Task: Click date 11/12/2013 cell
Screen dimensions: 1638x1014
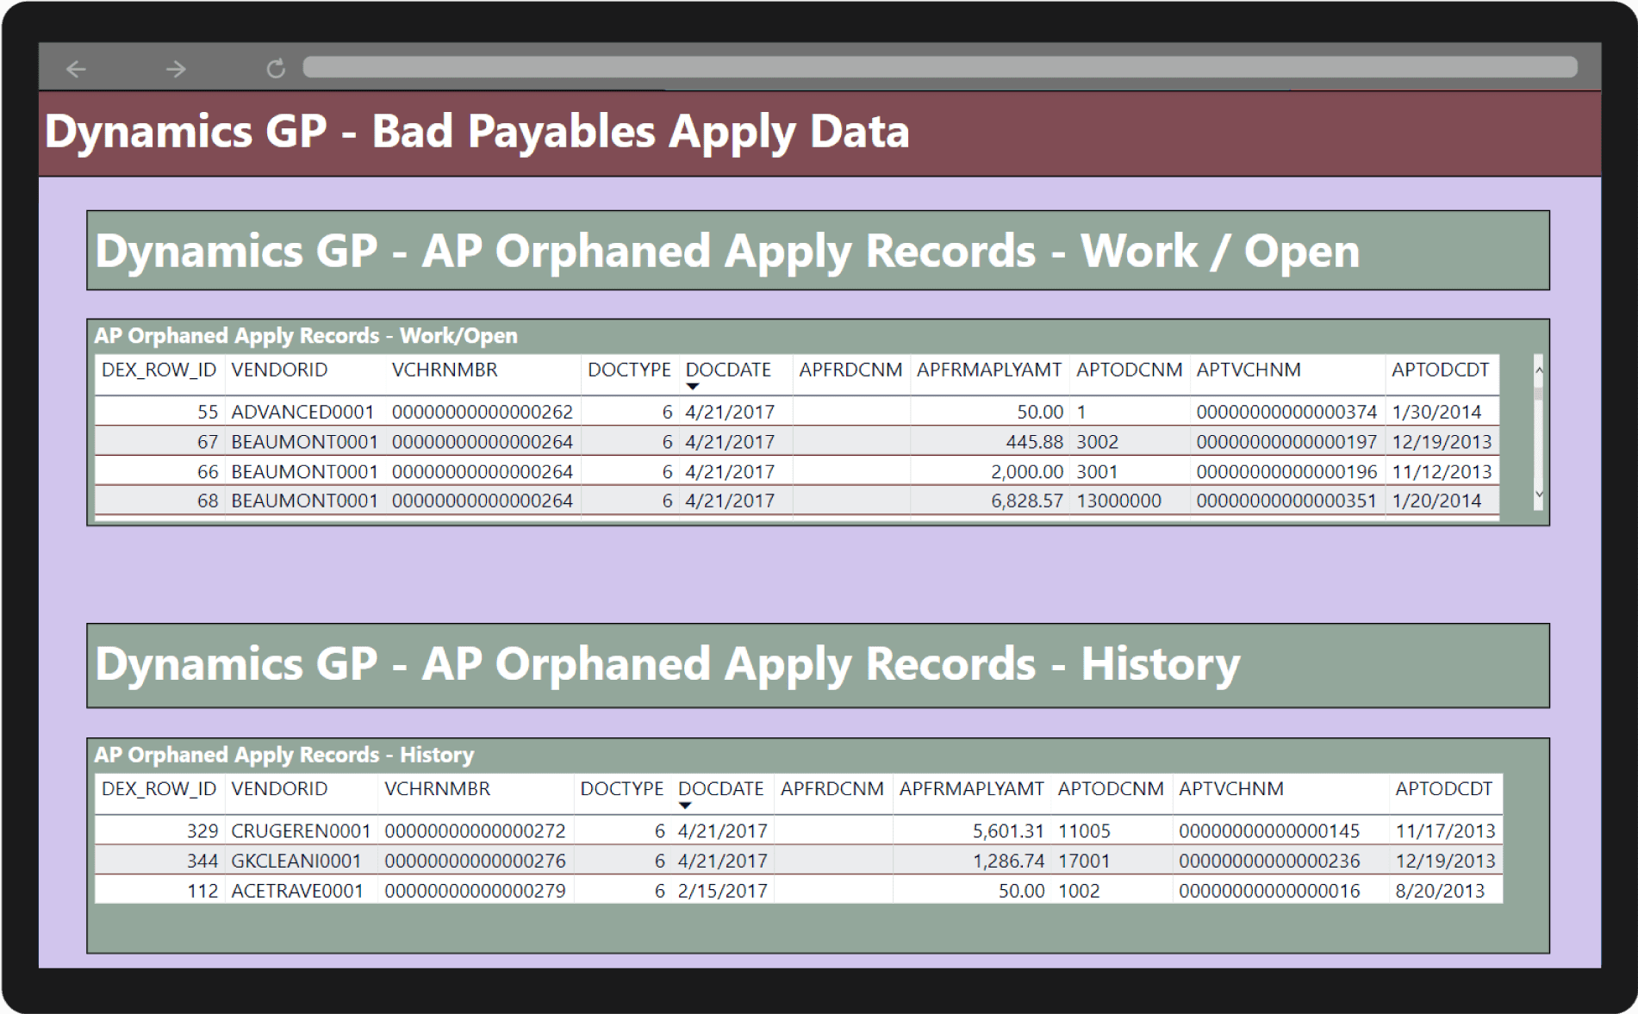Action: tap(1442, 472)
